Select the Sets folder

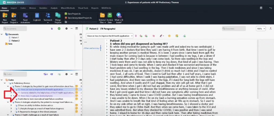click(x=10, y=44)
